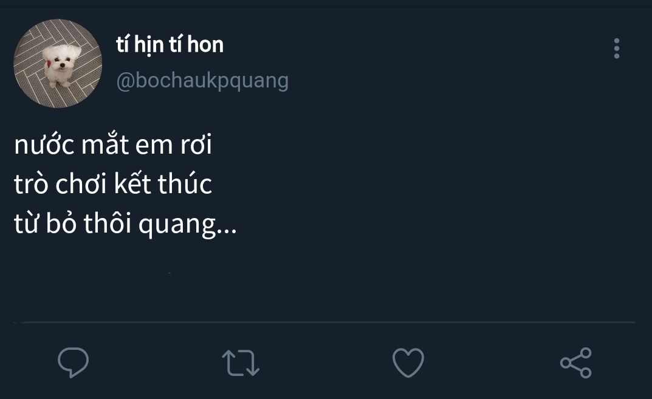Open the three-dot more options menu

[617, 49]
